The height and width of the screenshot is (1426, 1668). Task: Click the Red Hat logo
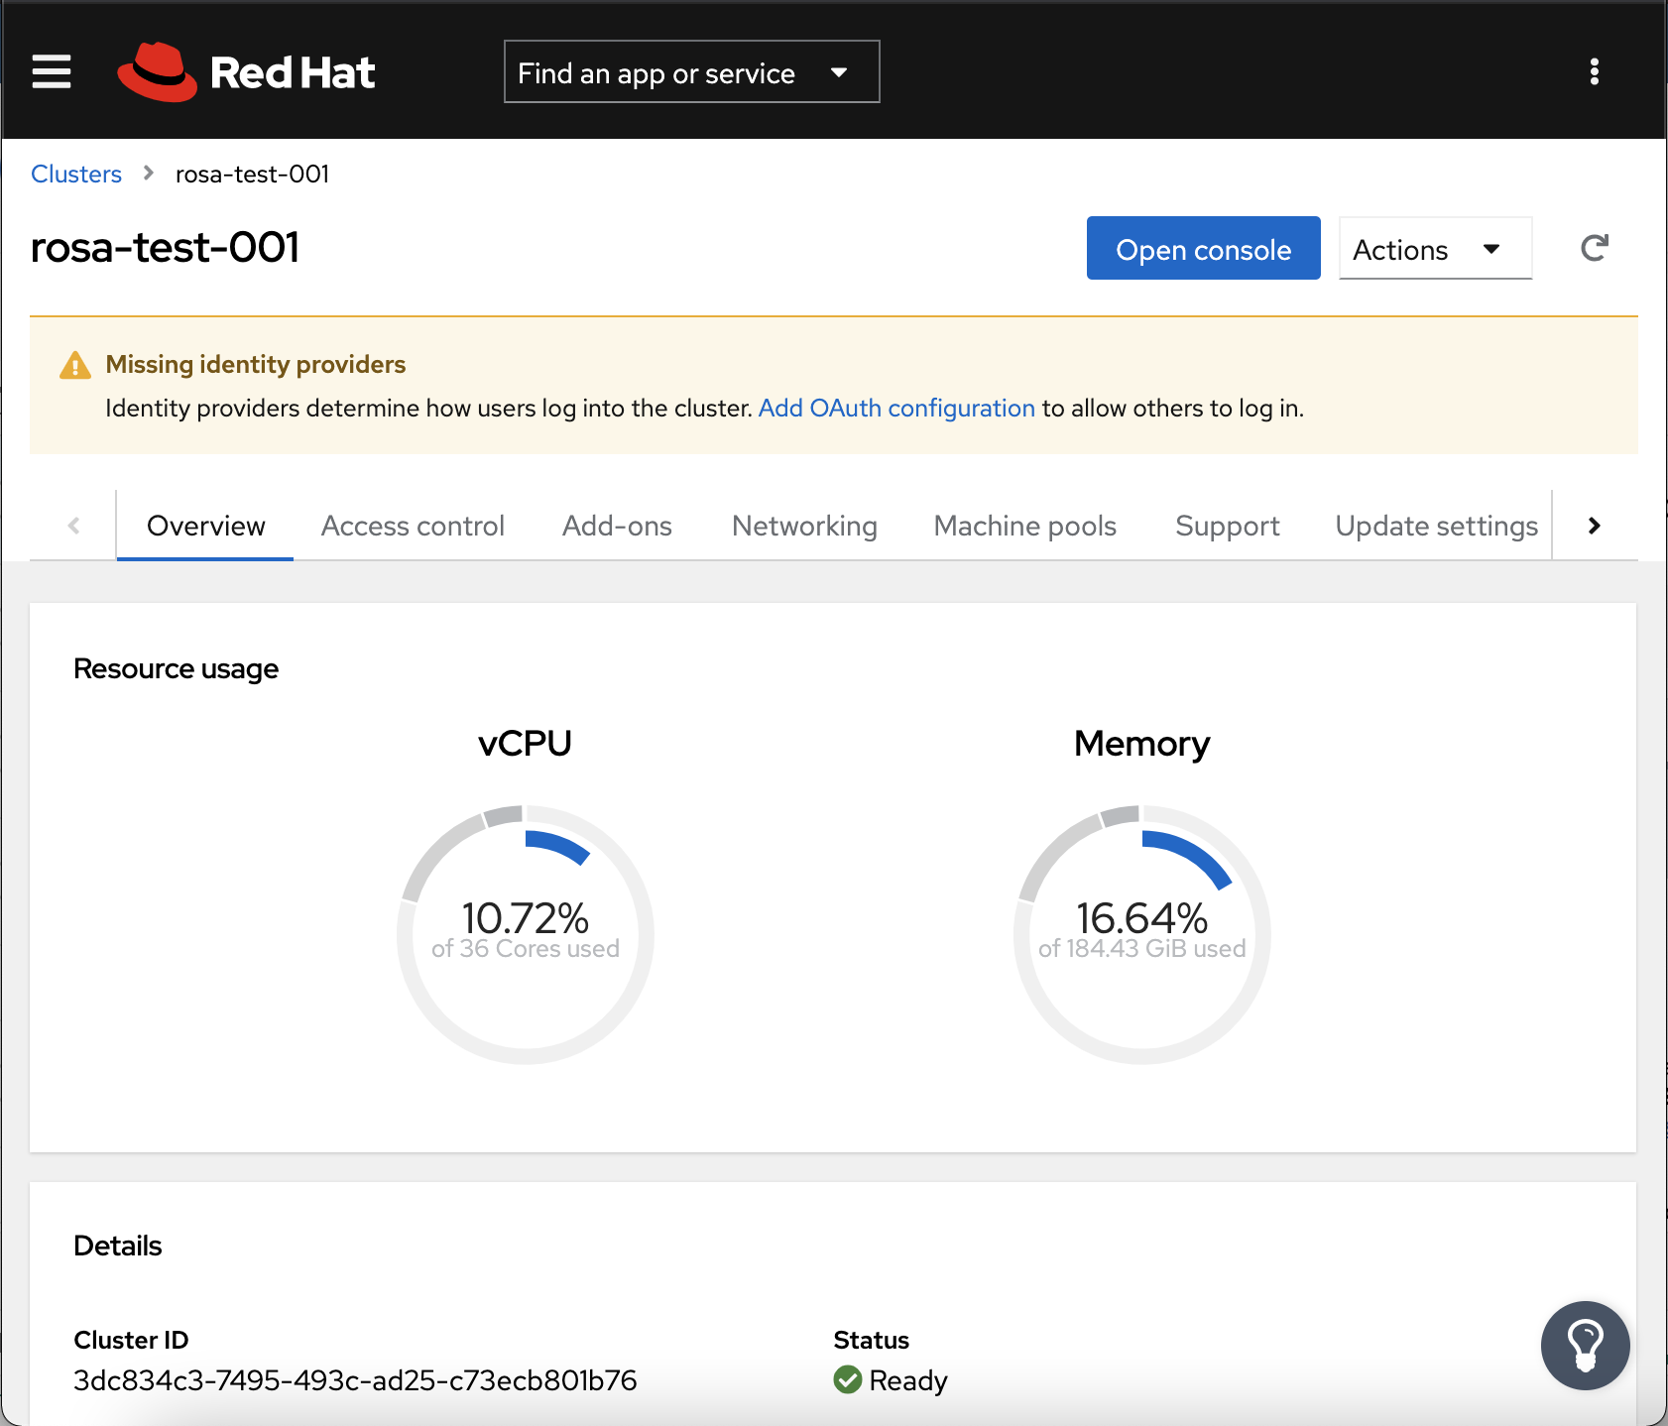click(x=246, y=71)
